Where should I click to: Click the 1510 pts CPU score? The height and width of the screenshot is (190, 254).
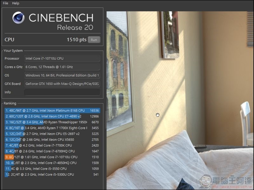point(77,40)
